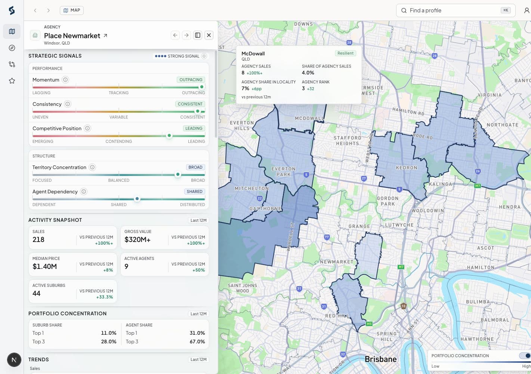The height and width of the screenshot is (374, 531).
Task: Open Portfolio Concentration Last 12M selector
Action: pyautogui.click(x=198, y=314)
